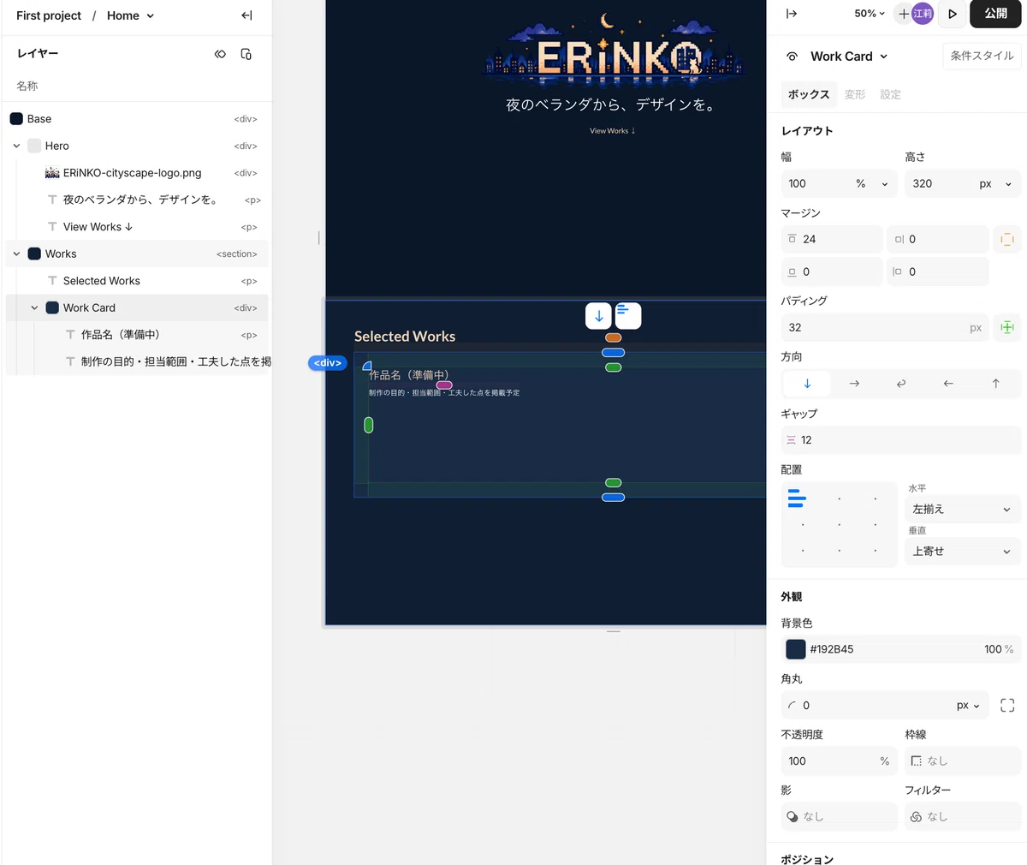Click the orange handle above the card
1027x865 pixels.
(x=613, y=337)
